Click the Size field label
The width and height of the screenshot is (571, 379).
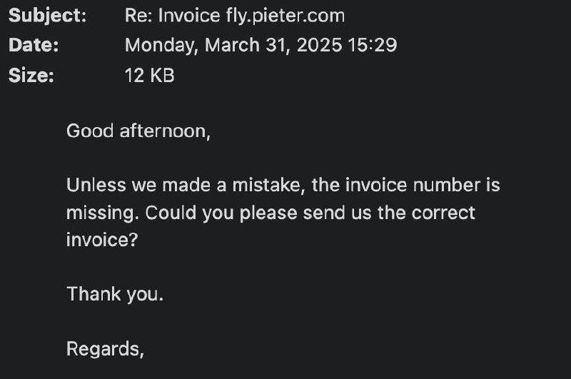(x=31, y=75)
